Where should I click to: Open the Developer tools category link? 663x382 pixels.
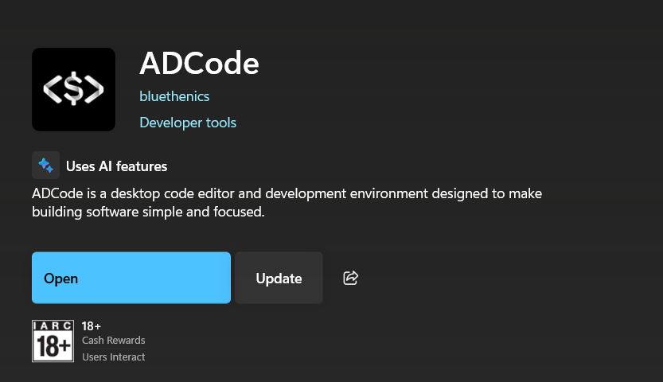(x=188, y=123)
